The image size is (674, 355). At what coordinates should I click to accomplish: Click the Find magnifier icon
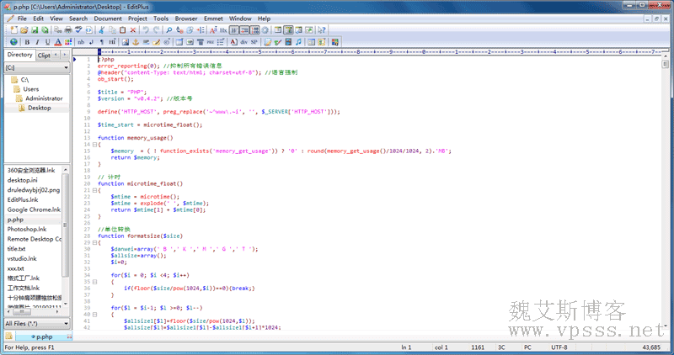(x=169, y=29)
